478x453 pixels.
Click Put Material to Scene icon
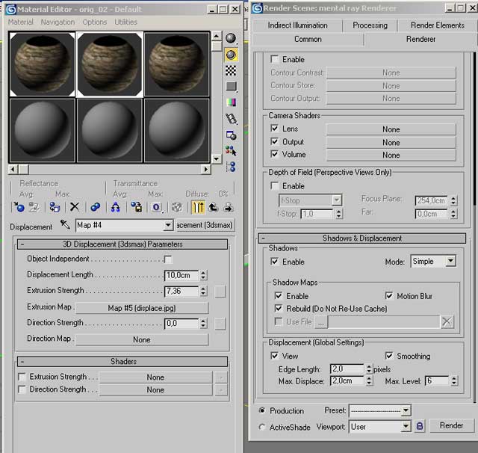(x=34, y=207)
